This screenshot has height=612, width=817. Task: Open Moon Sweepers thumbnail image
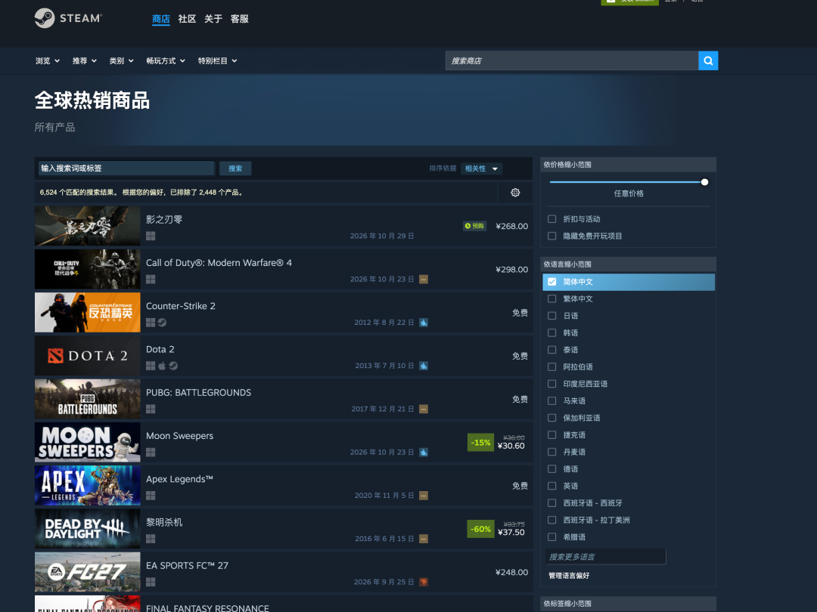88,442
